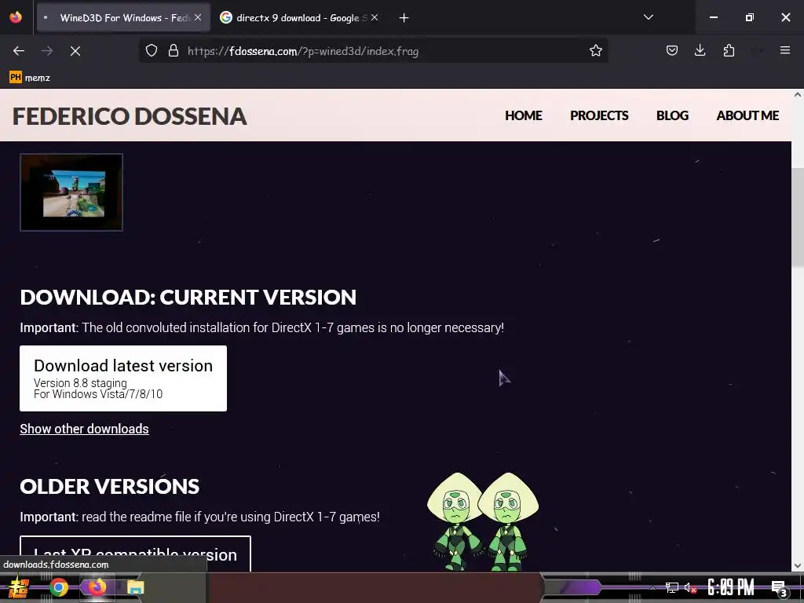
Task: Switch to WineD3D For Windows tab
Action: point(123,17)
